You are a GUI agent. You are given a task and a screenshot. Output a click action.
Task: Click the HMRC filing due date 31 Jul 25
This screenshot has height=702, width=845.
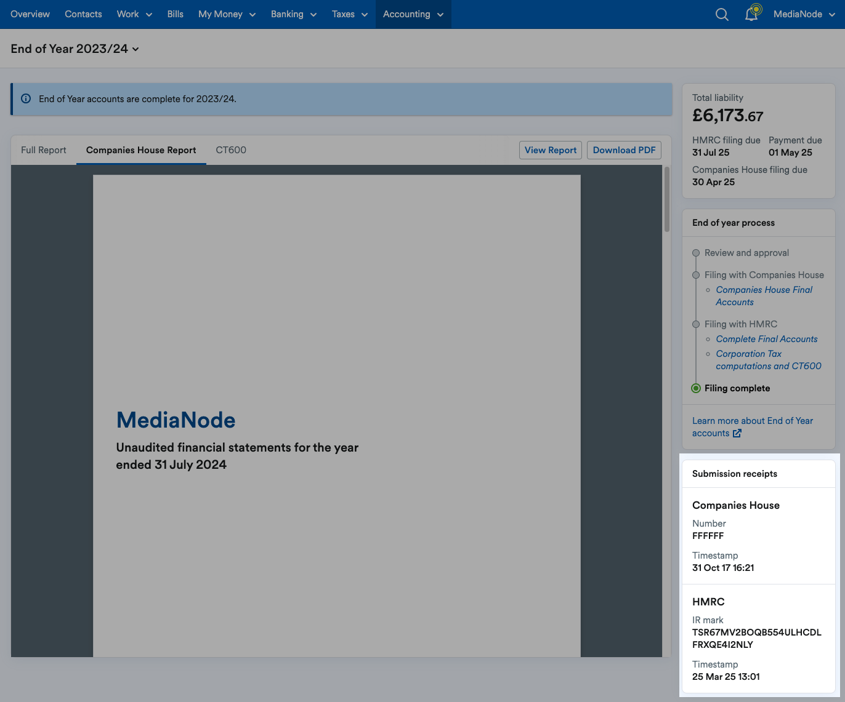(711, 153)
